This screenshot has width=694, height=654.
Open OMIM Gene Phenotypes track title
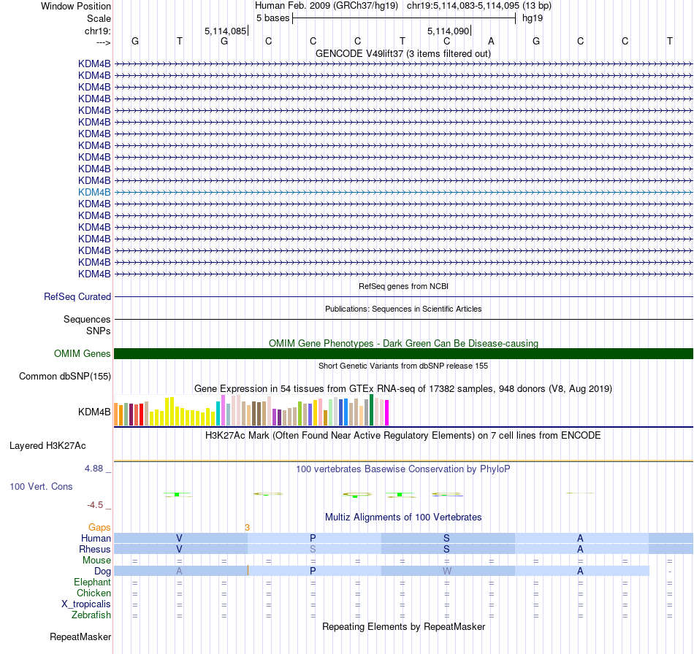pos(403,343)
